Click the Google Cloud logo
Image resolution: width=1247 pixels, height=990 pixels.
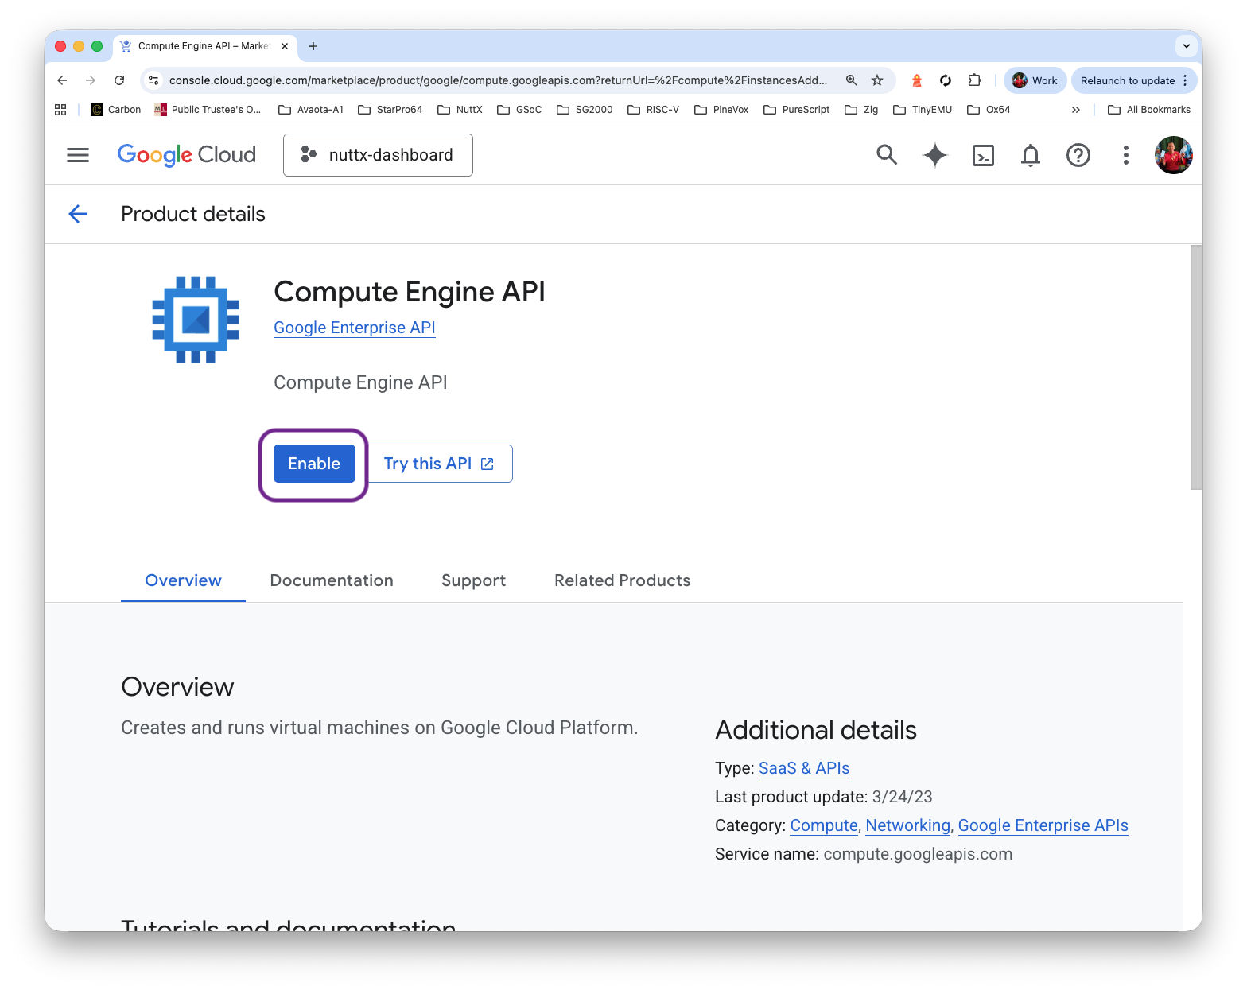[187, 155]
